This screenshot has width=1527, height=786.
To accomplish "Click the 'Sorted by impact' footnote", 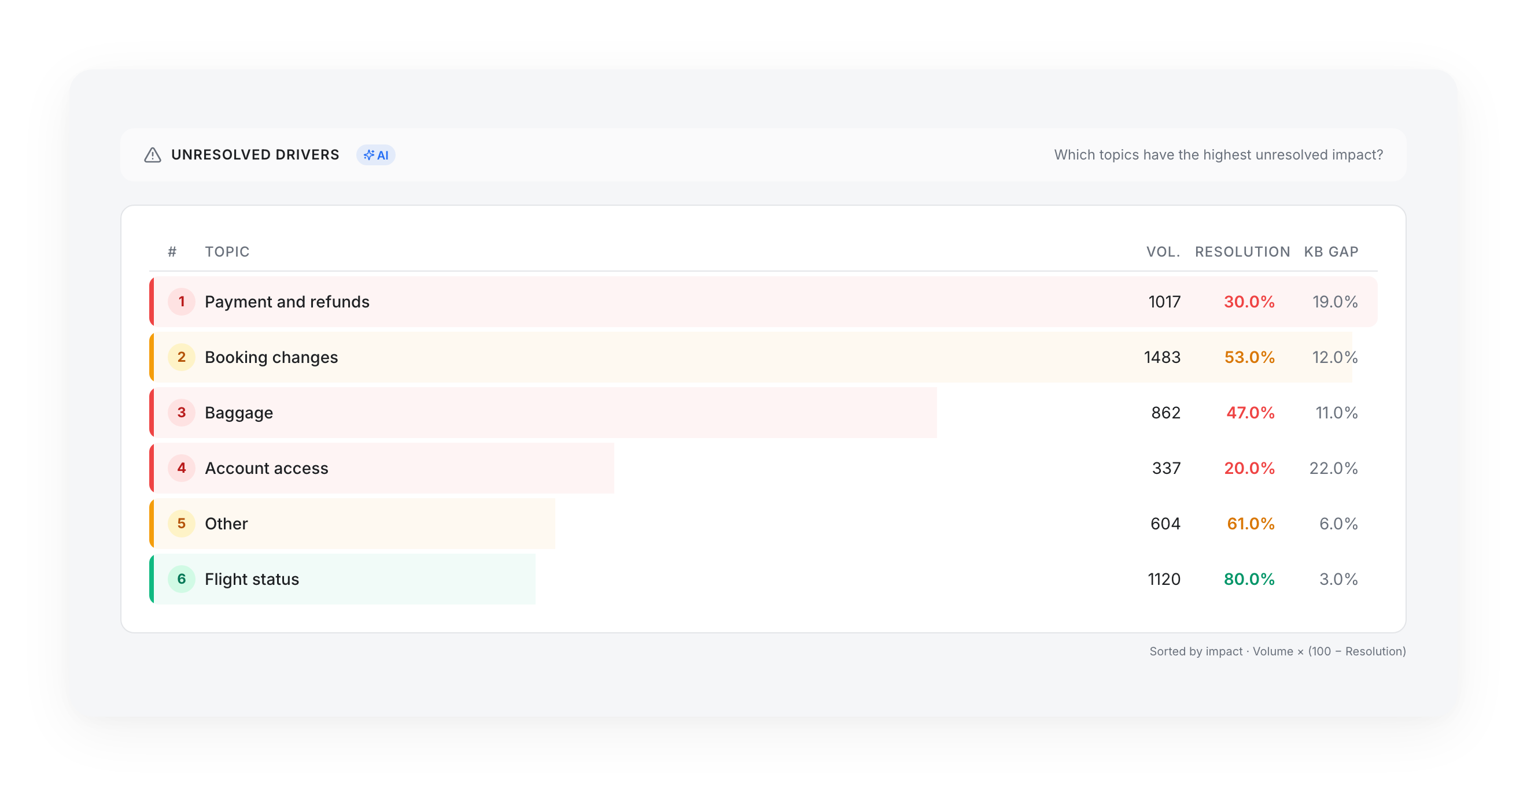I will [1278, 651].
